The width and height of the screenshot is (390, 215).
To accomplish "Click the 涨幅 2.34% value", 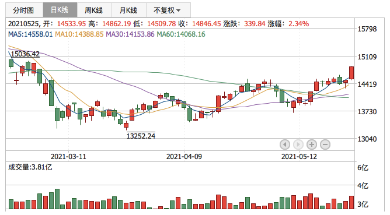I will click(298, 24).
